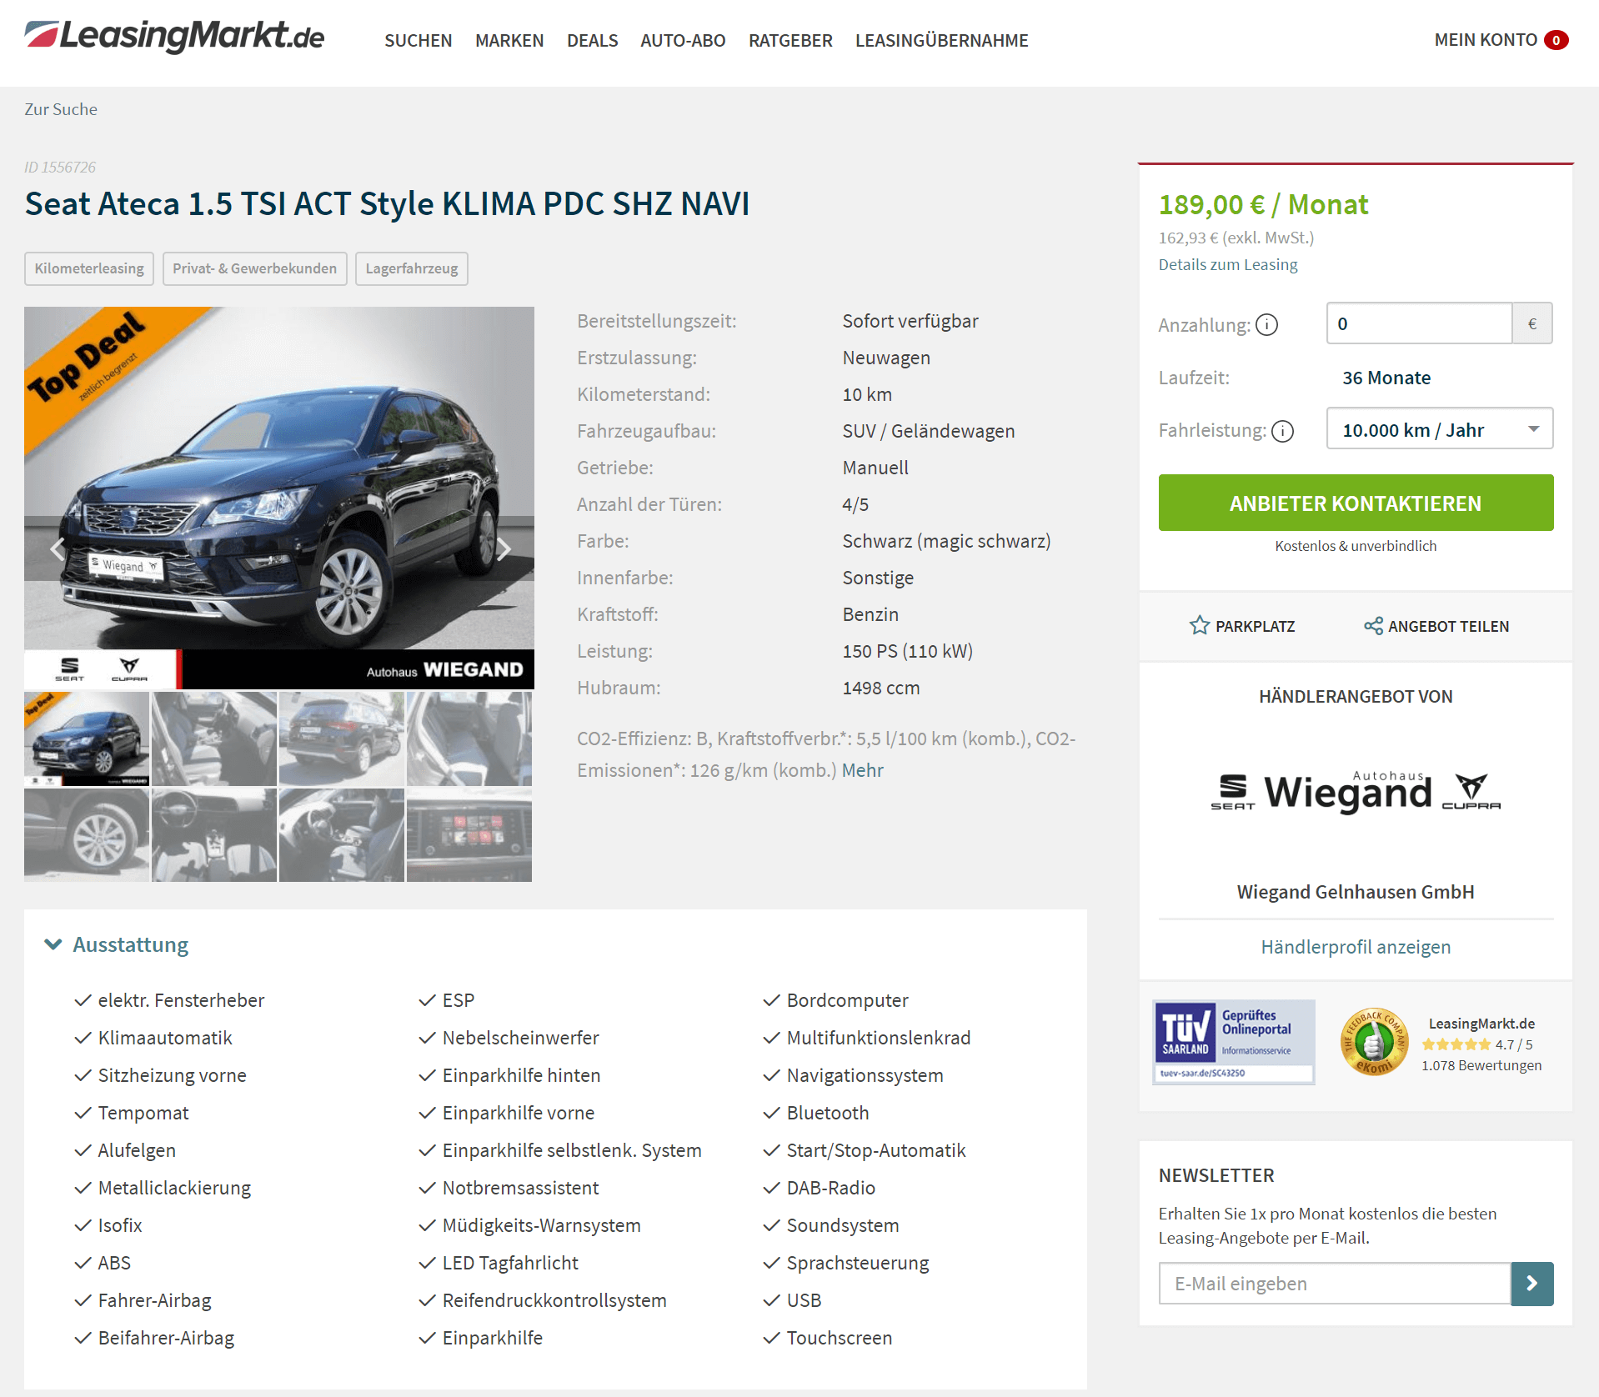Click the LeasingMarkt.de logo
The height and width of the screenshot is (1397, 1599).
(174, 37)
